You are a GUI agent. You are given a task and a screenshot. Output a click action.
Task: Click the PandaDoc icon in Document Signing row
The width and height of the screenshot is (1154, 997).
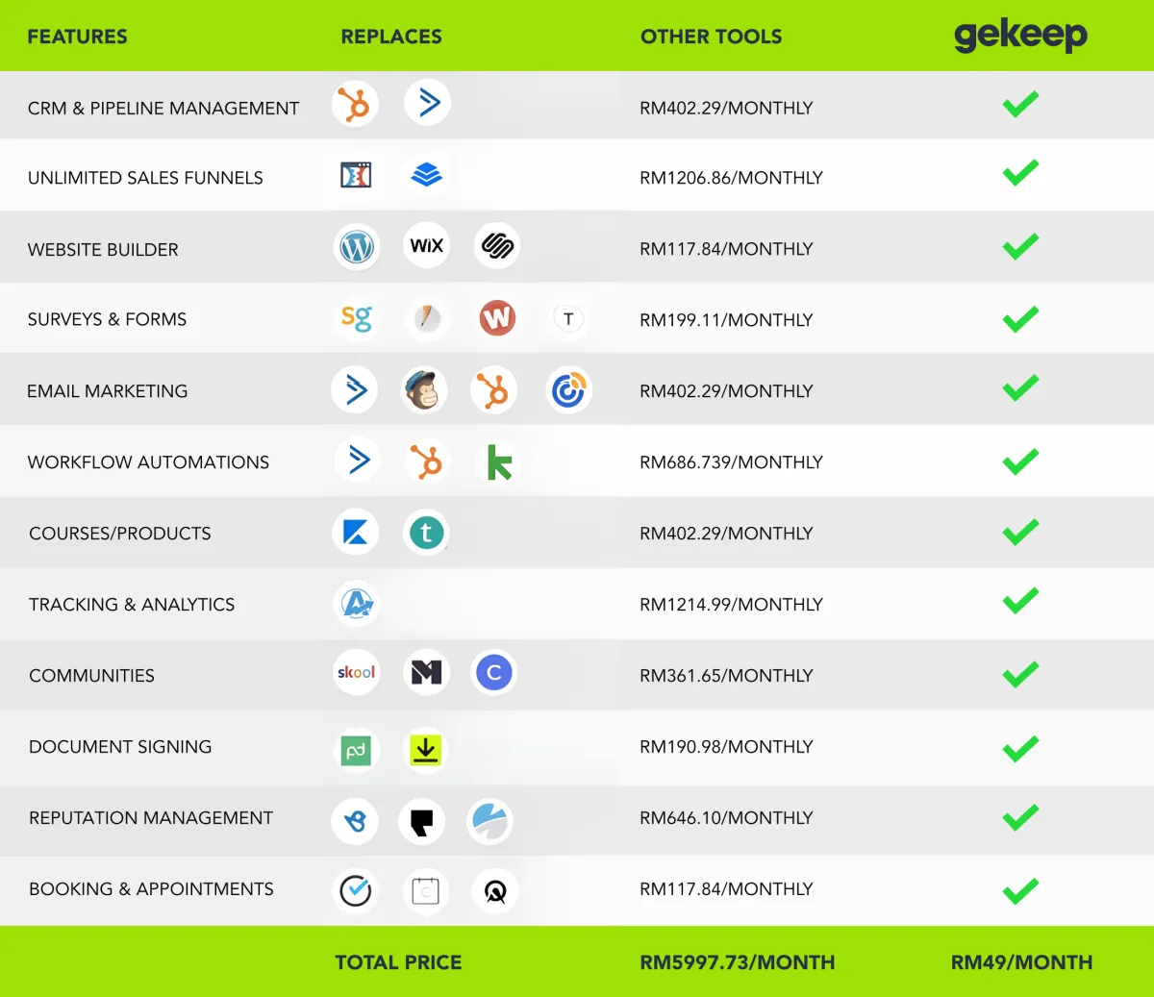pyautogui.click(x=356, y=750)
